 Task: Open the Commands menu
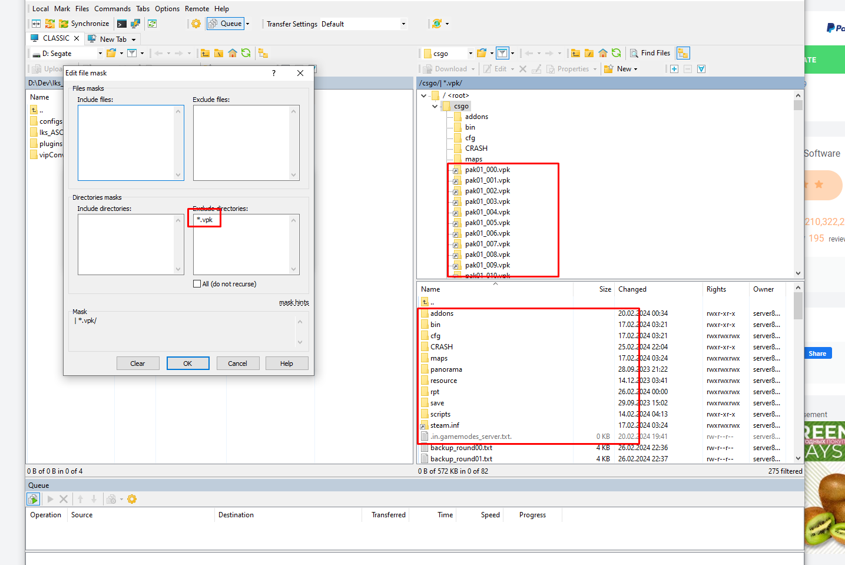point(112,9)
